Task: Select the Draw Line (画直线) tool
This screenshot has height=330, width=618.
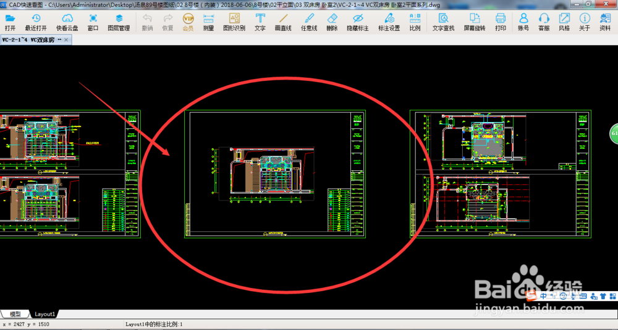Action: (283, 22)
